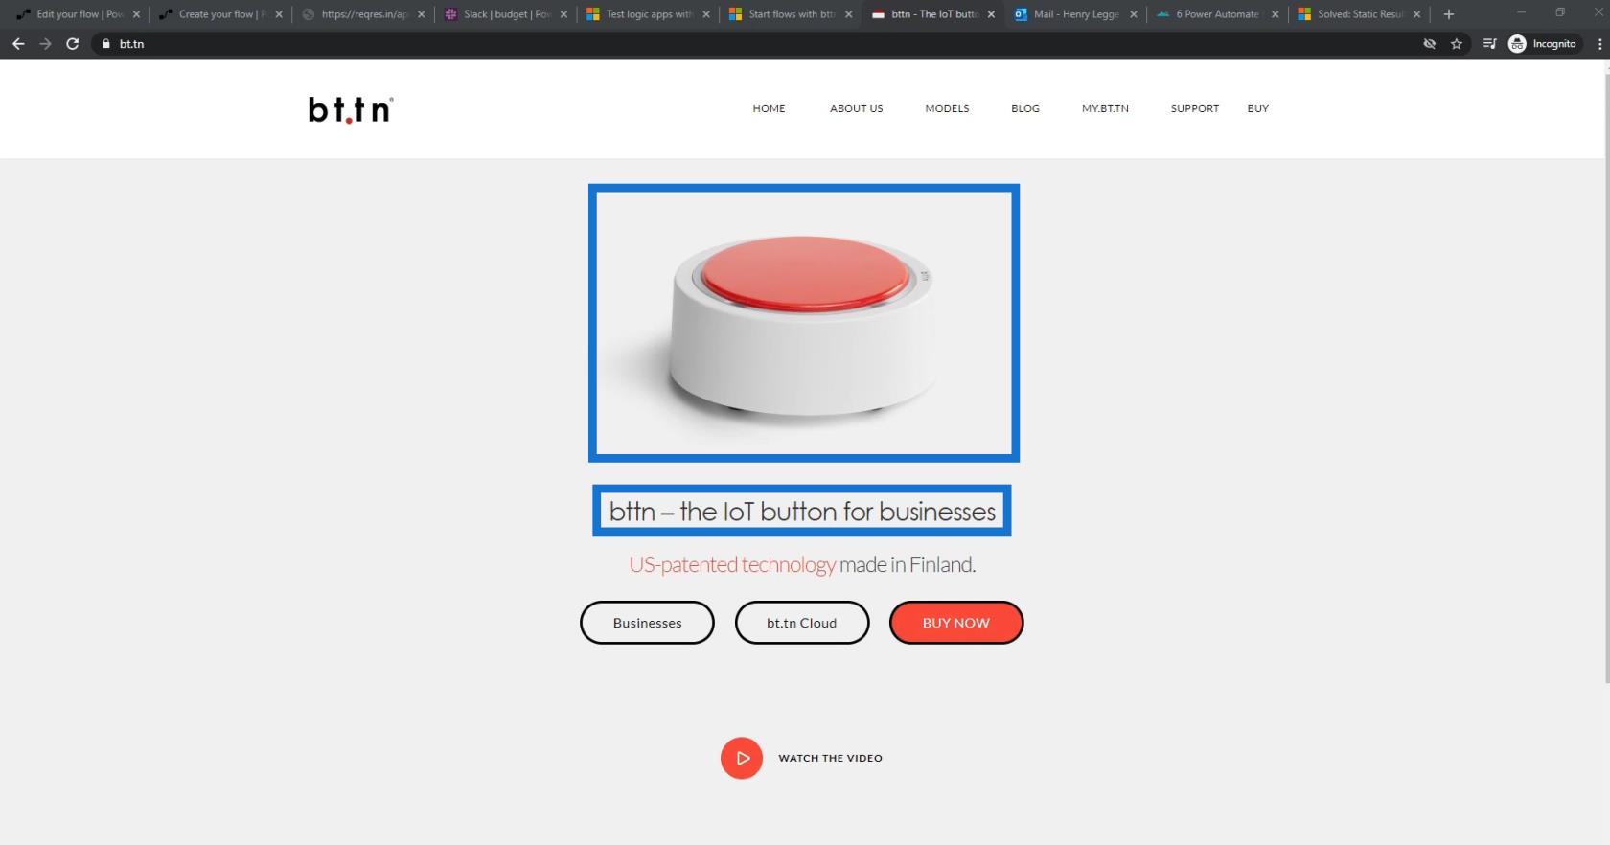Screen dimensions: 1610x845
Task: Close the 'Solved: Static Result' tab
Action: pyautogui.click(x=1416, y=14)
